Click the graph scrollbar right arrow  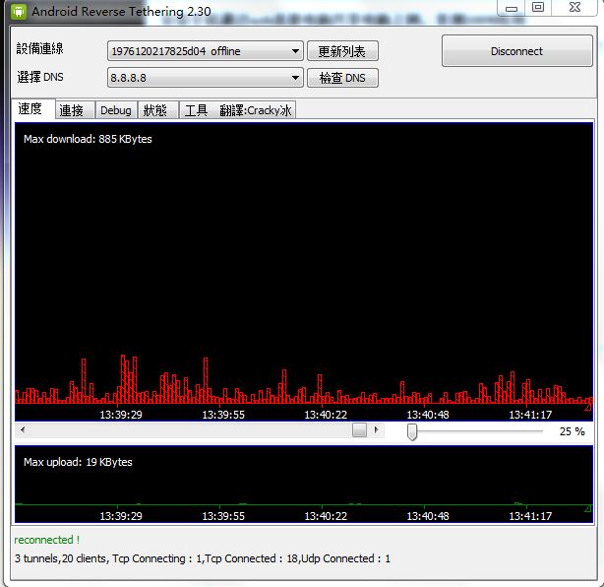(x=376, y=429)
